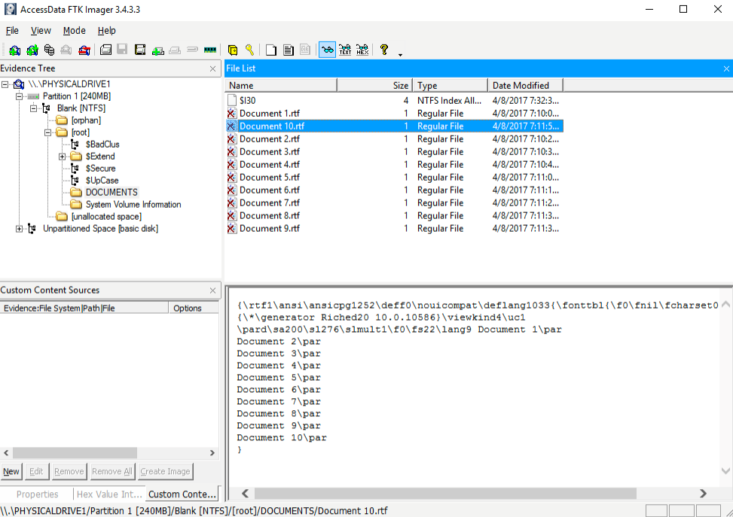
Task: Close the Evidence Tree panel
Action: coord(212,68)
